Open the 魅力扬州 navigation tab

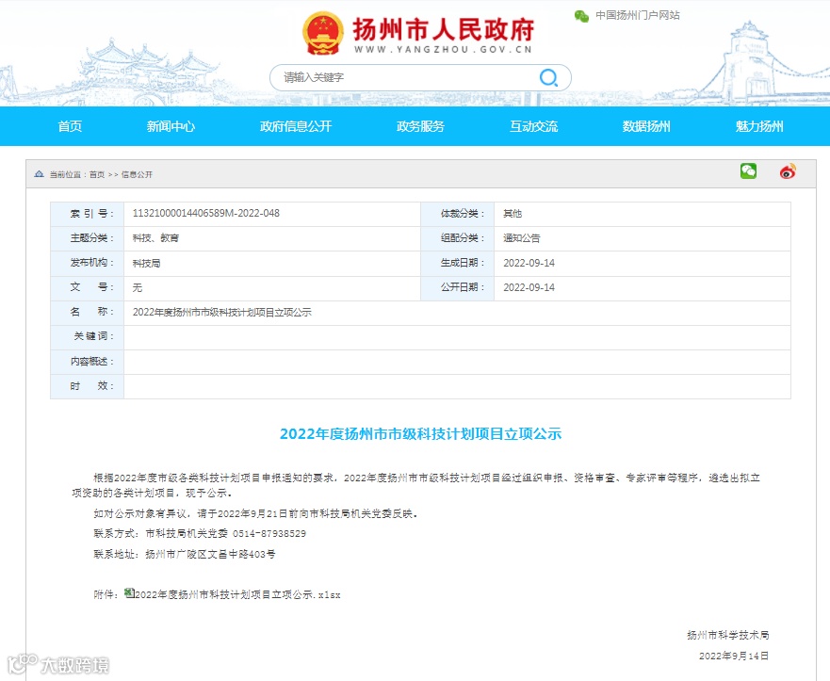click(x=759, y=126)
